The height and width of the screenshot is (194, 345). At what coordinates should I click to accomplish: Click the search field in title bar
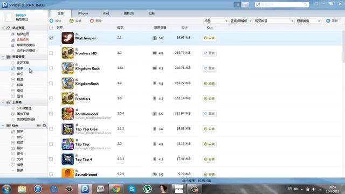point(282,4)
